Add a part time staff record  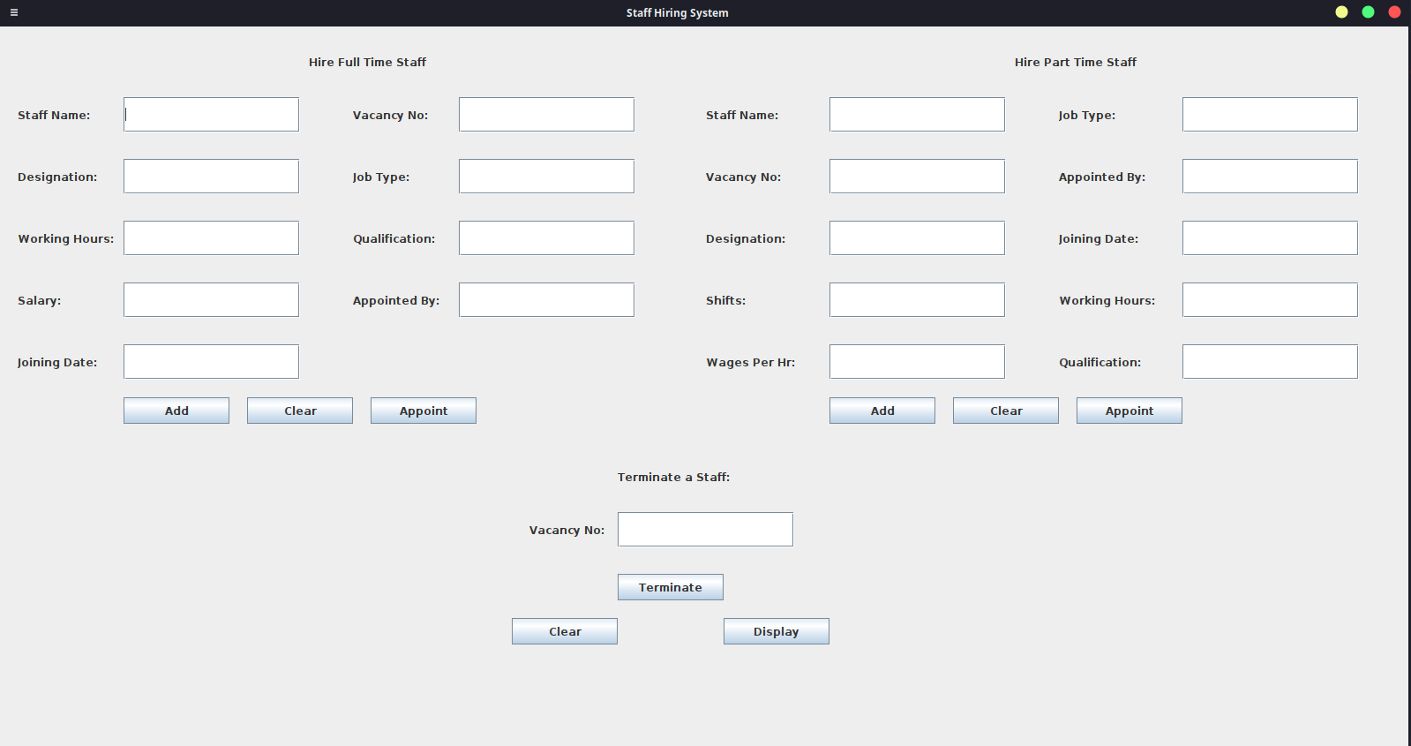coord(882,411)
